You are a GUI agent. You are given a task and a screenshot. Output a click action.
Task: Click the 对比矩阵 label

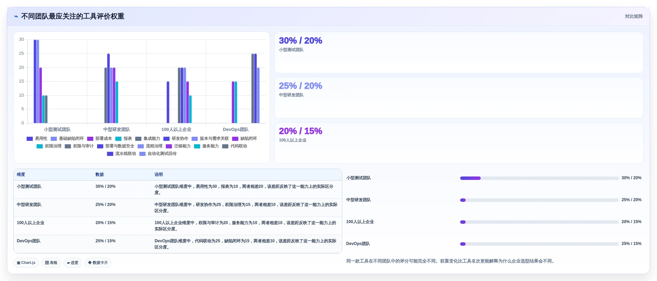pyautogui.click(x=634, y=16)
